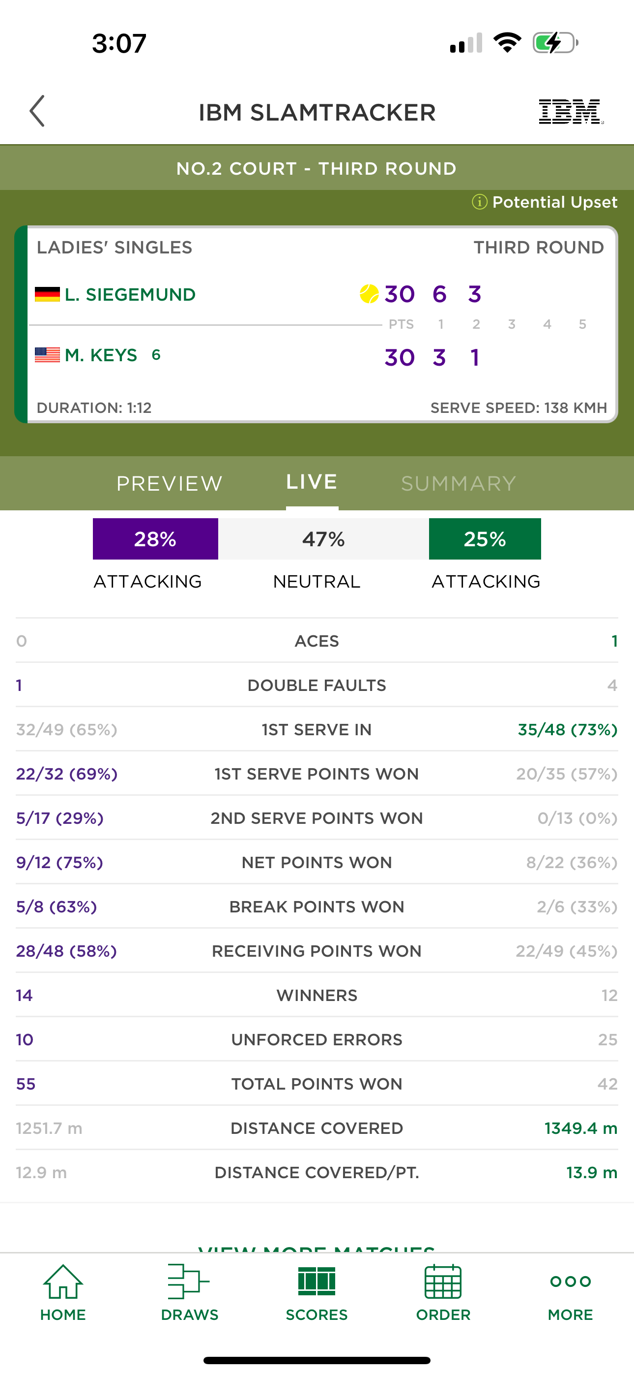Tap the green 25% attacking bar
The width and height of the screenshot is (634, 1376).
485,538
